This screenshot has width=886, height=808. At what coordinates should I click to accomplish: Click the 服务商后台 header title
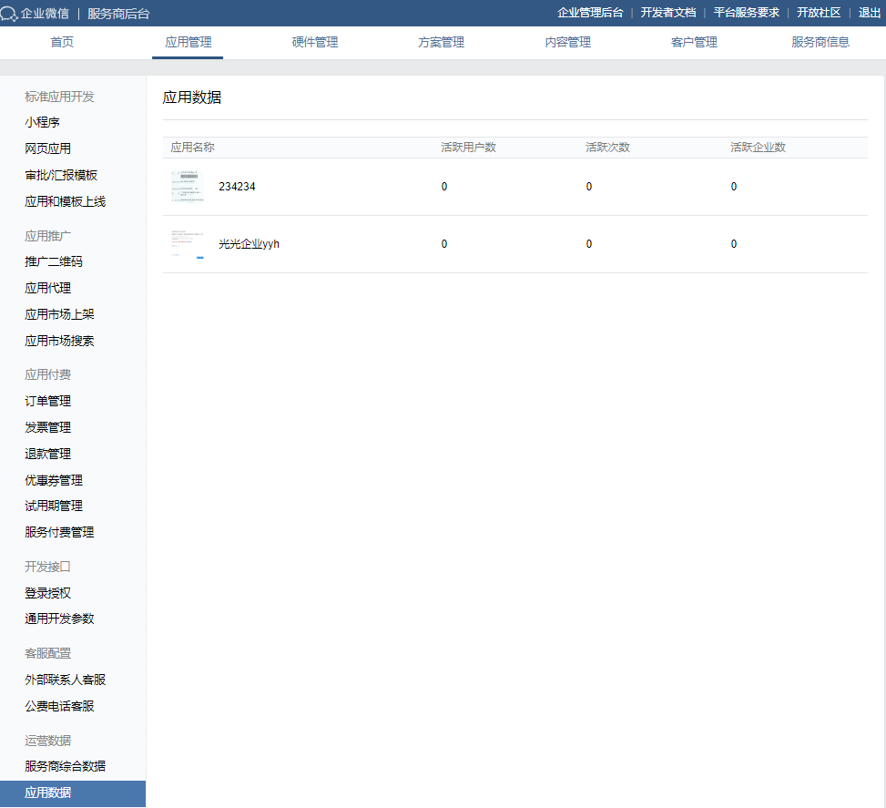coord(118,14)
